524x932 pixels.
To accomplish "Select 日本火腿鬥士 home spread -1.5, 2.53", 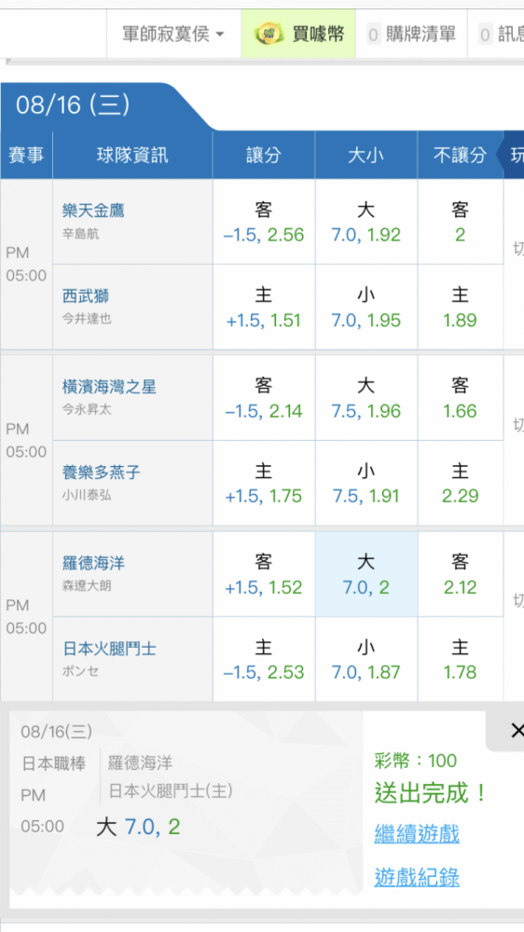I will pos(264,660).
